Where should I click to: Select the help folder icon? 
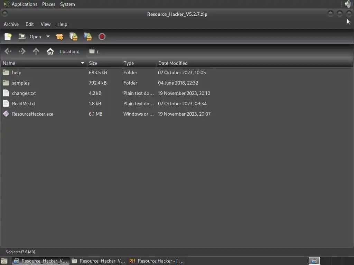6,72
